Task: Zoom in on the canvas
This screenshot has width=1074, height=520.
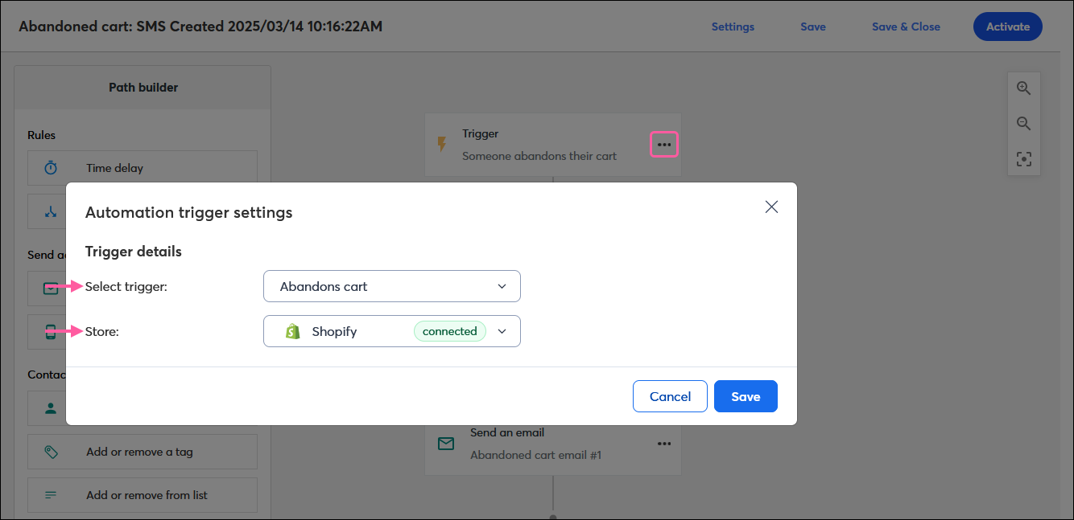Action: pyautogui.click(x=1023, y=88)
